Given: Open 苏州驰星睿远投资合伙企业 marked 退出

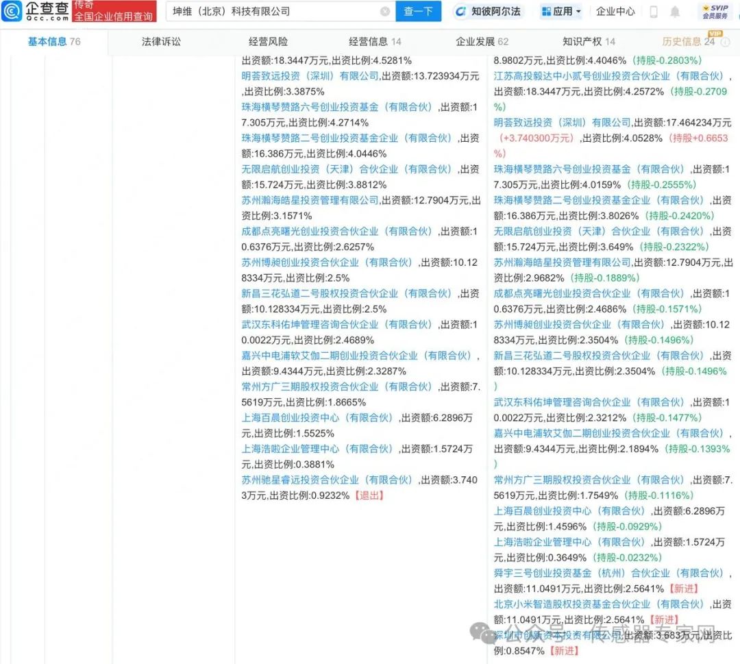Looking at the screenshot, I should pos(328,480).
